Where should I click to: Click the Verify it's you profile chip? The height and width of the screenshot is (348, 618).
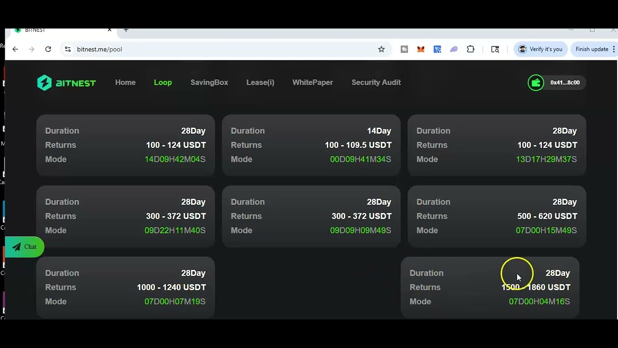(540, 49)
